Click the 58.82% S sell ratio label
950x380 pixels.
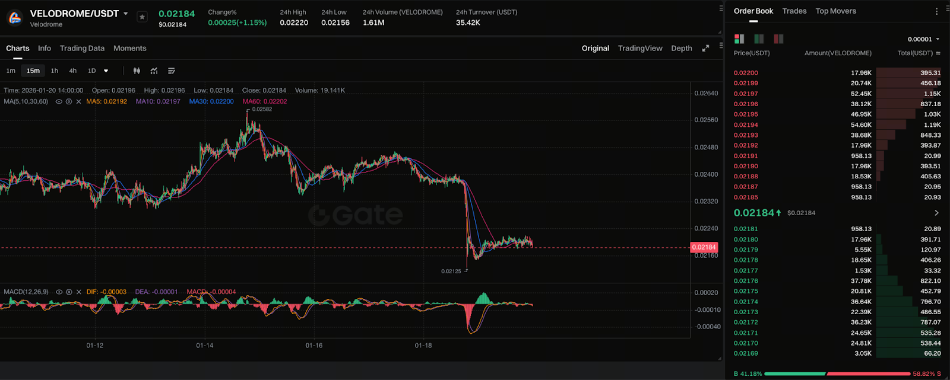pos(927,374)
